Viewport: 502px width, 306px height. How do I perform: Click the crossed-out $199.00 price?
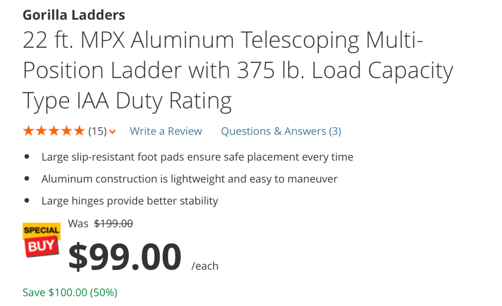113,224
